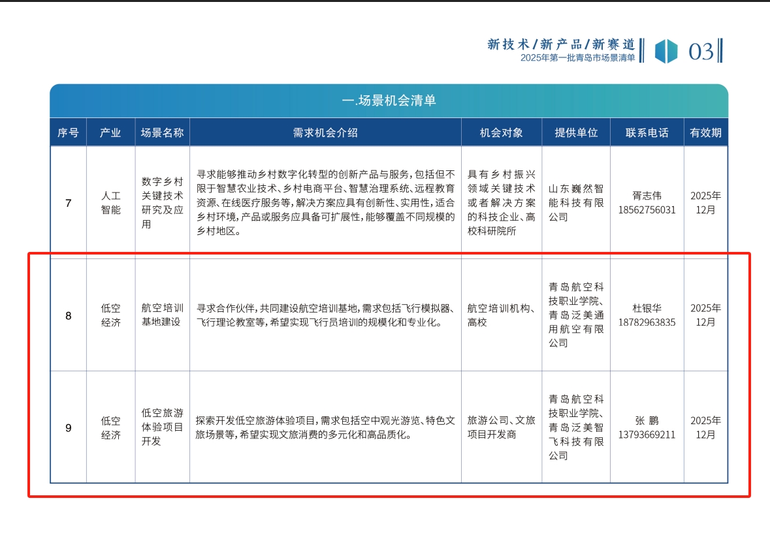Click the 新技术/新产品/新赛道 heading
The height and width of the screenshot is (541, 770).
coord(561,44)
